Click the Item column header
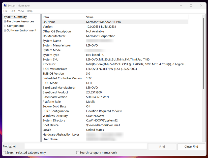 point(45,17)
